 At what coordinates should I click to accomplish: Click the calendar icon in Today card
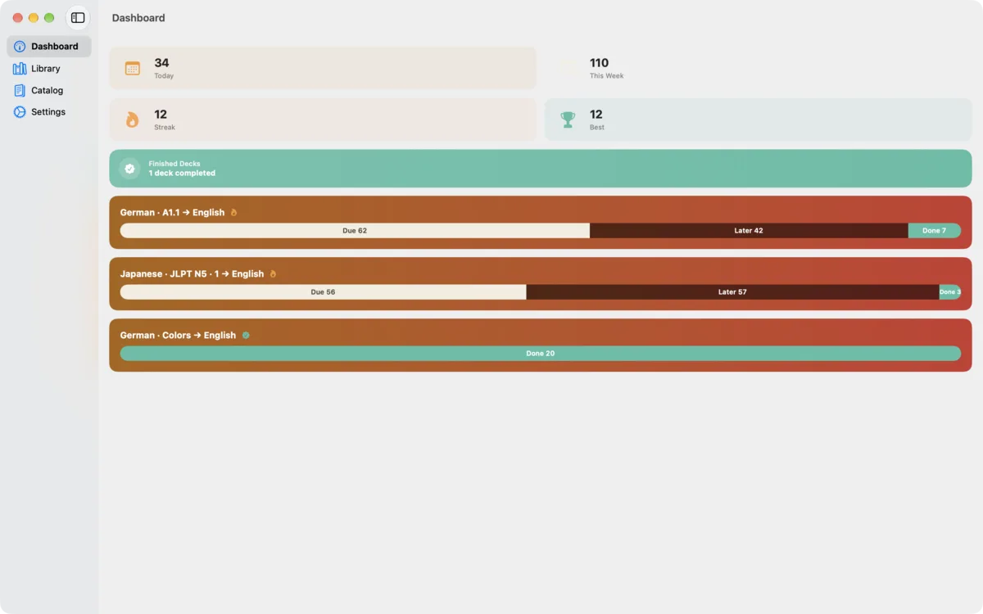[x=133, y=69]
